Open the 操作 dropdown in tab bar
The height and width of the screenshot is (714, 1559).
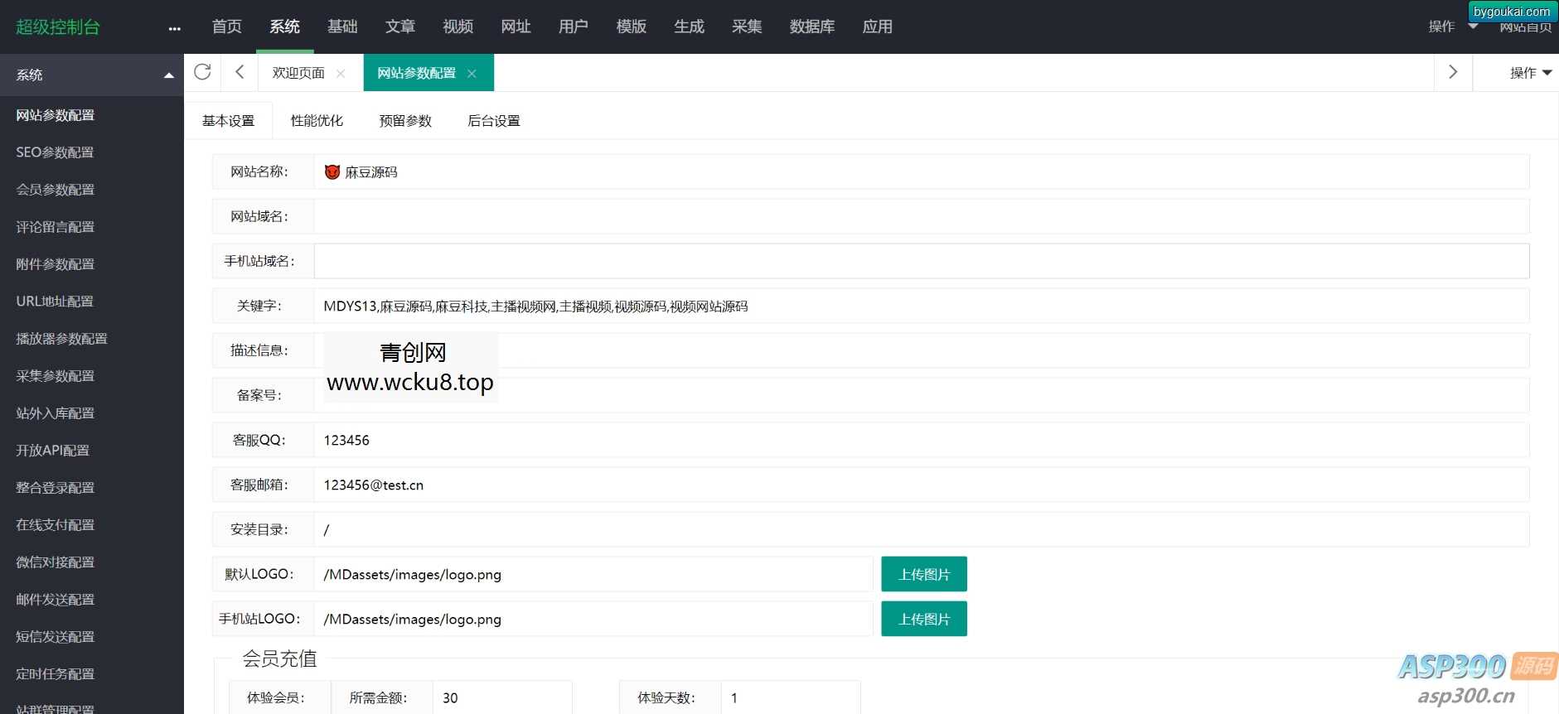(x=1530, y=73)
